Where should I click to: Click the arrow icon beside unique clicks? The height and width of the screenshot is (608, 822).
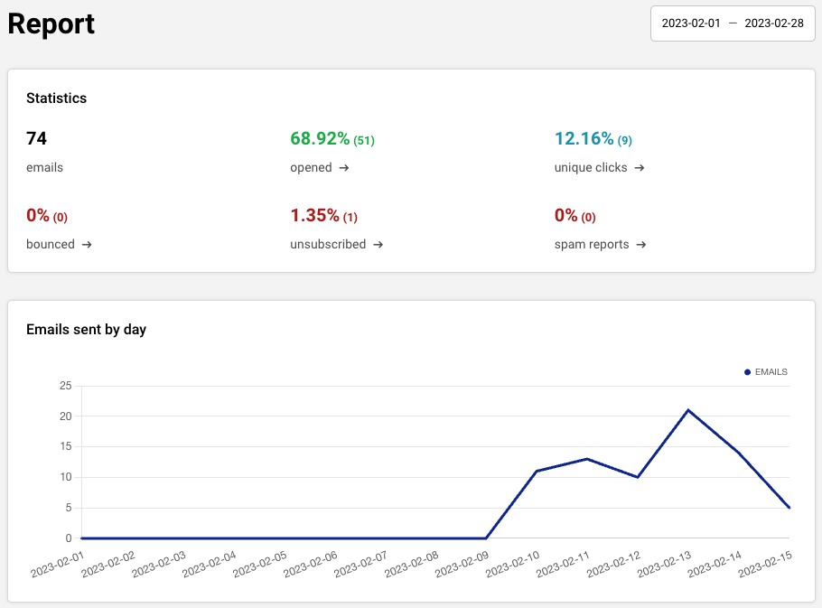[x=640, y=168]
